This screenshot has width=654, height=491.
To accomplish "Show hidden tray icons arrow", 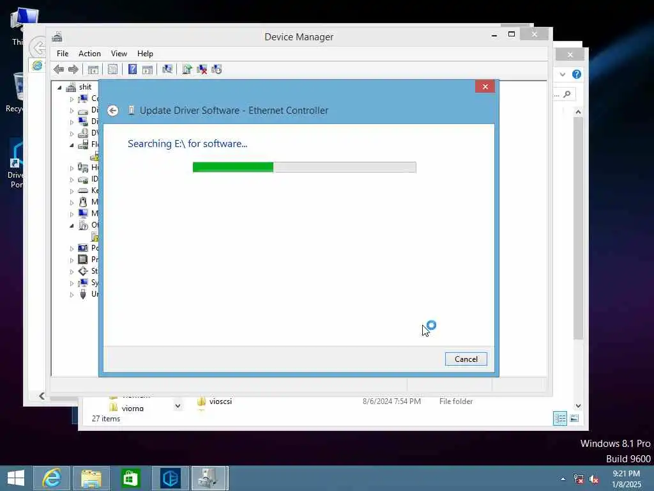I will 563,479.
